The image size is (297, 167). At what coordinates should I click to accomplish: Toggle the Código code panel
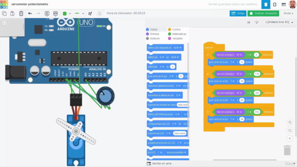[x=238, y=13]
